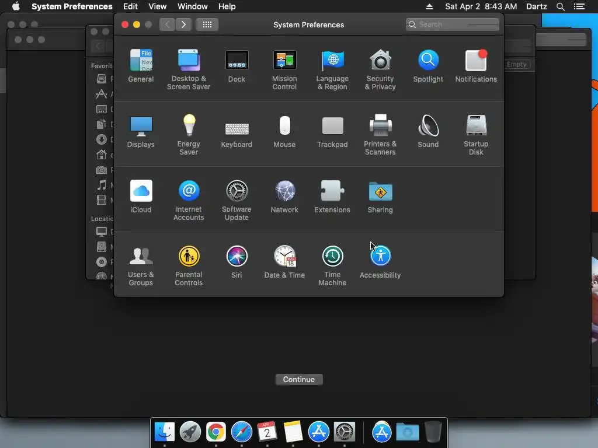Open Time Machine preferences
This screenshot has width=598, height=448.
coord(332,265)
